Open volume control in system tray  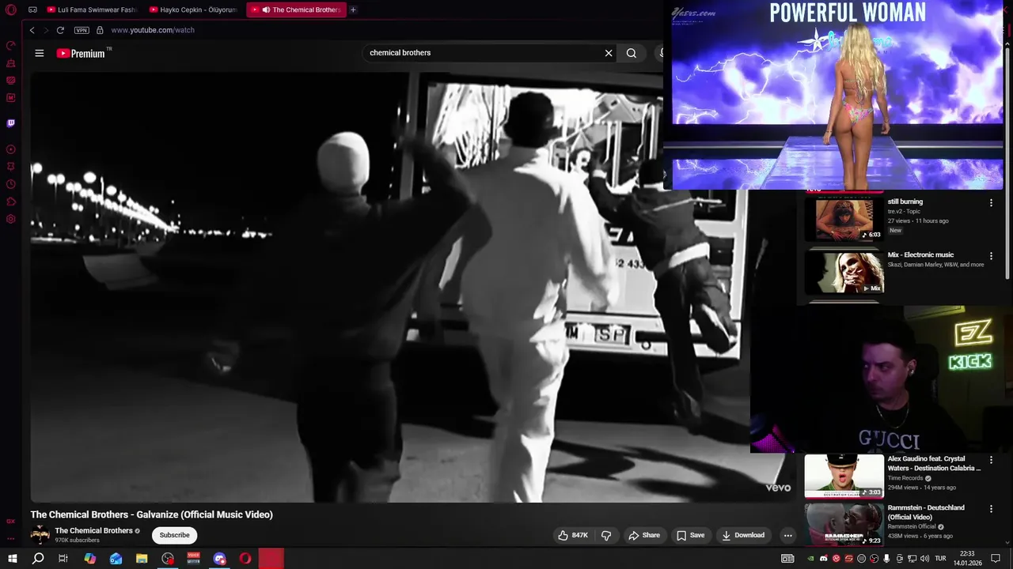tap(924, 559)
